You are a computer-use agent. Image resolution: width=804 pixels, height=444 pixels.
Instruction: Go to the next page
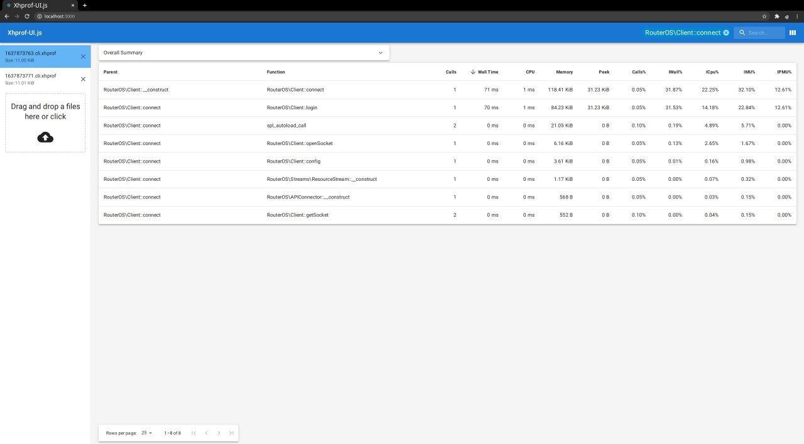219,433
